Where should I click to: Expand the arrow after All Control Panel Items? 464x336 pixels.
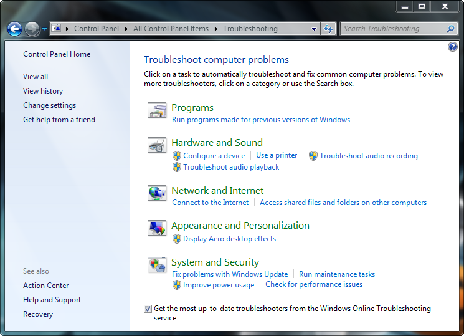[216, 29]
